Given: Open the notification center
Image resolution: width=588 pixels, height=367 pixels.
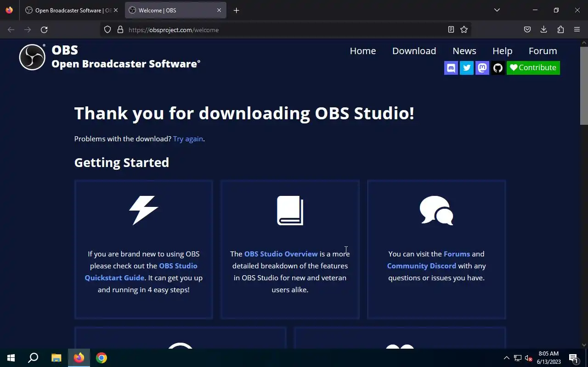Looking at the screenshot, I should click(x=573, y=358).
